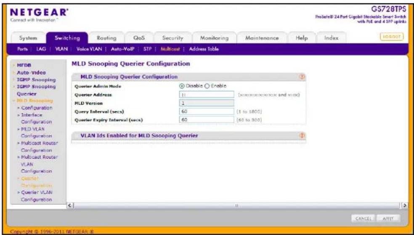Open the Maintenance tab
This screenshot has width=414, height=235.
tap(262, 38)
